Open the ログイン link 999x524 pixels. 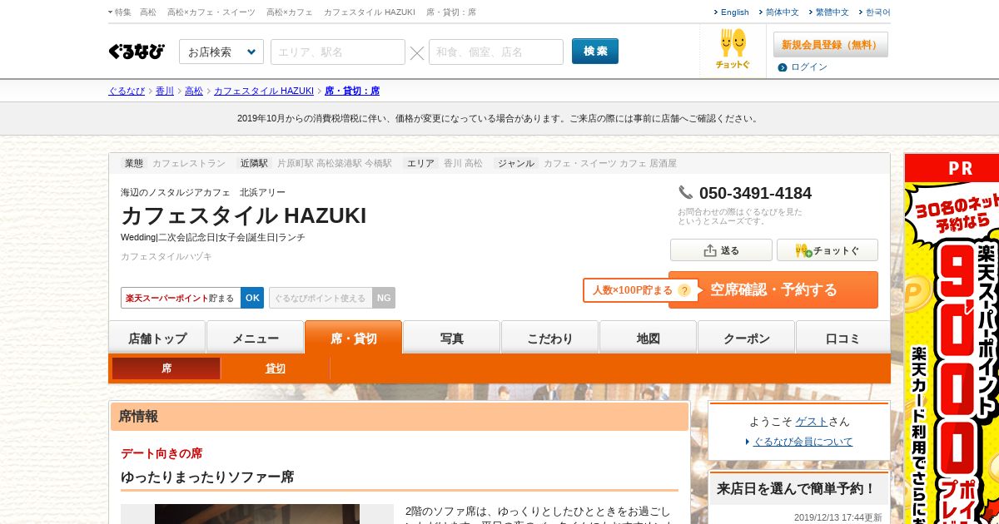point(809,67)
